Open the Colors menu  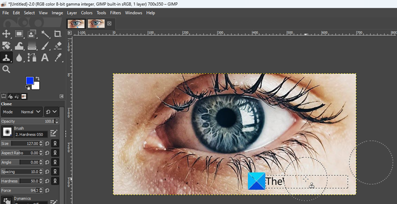(87, 12)
